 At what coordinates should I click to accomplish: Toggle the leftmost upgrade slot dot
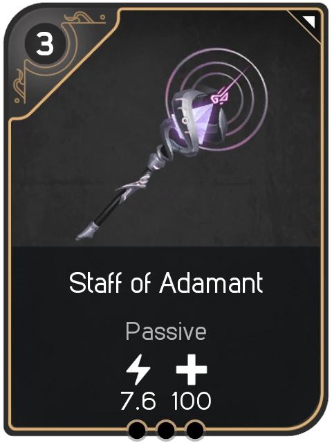tap(137, 431)
